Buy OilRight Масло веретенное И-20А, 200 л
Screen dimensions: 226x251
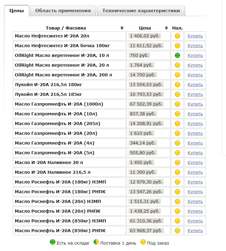coord(195,75)
